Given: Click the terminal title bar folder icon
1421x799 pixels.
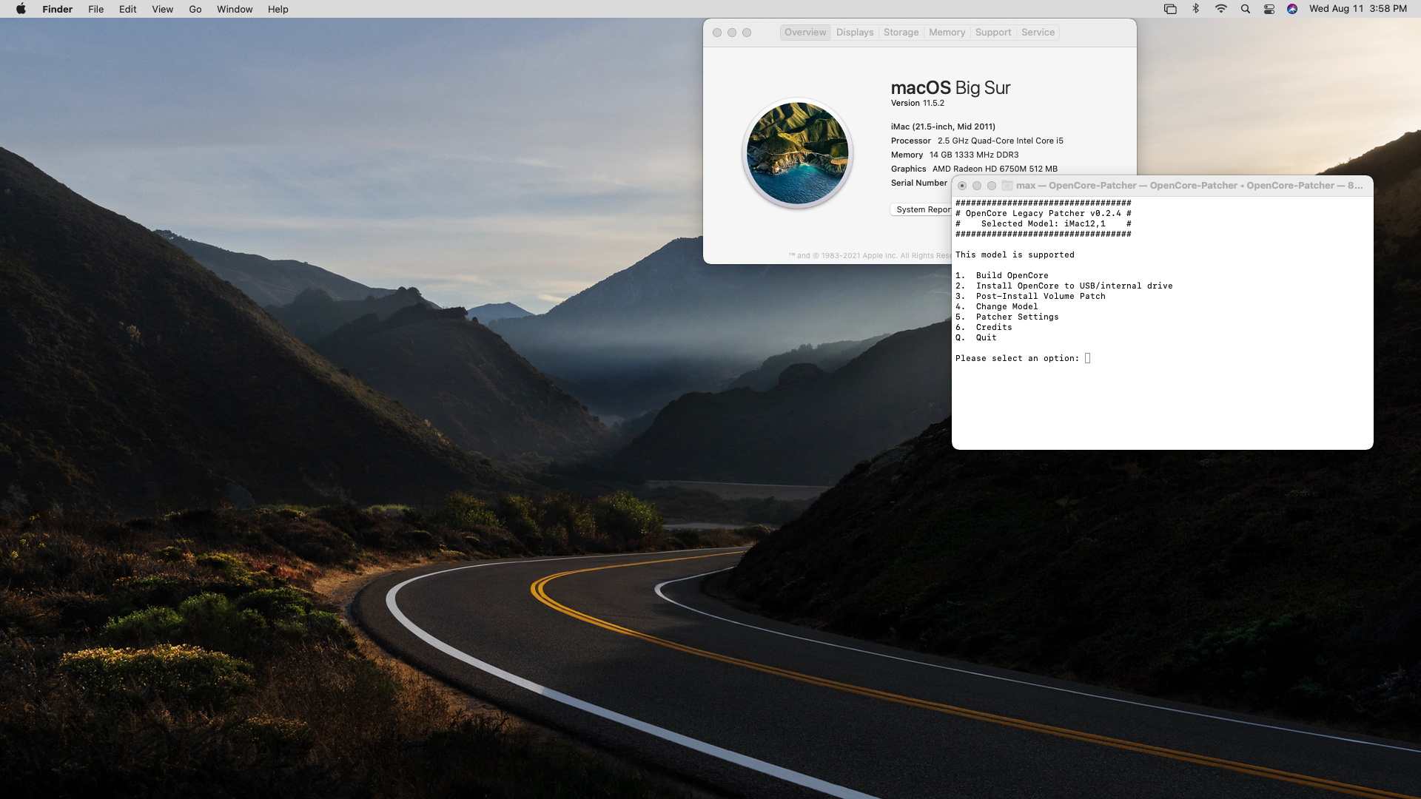Looking at the screenshot, I should tap(1007, 186).
